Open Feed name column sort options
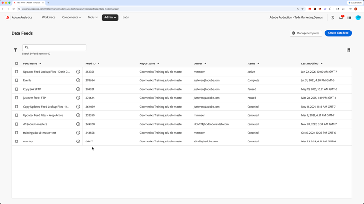Image resolution: width=364 pixels, height=204 pixels. coord(40,63)
